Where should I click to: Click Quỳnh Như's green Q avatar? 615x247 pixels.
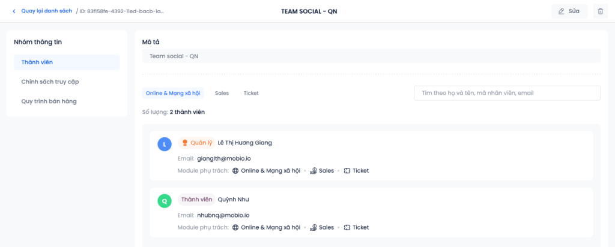(x=165, y=201)
